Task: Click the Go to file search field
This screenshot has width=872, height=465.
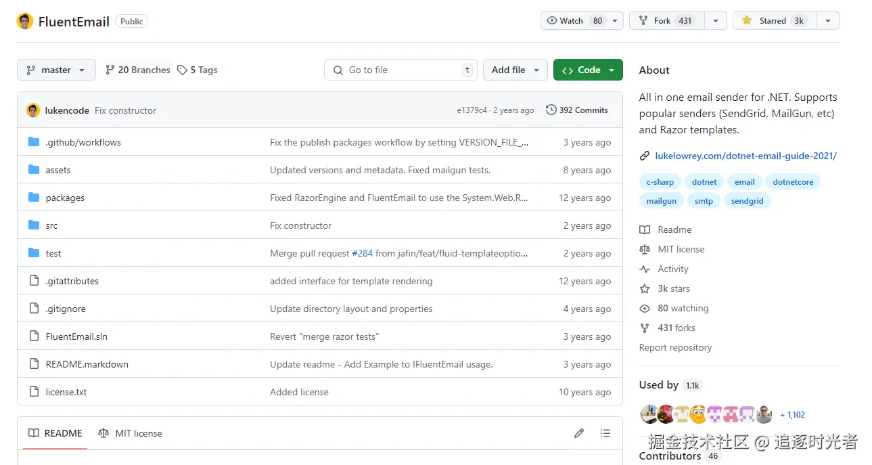Action: [400, 70]
